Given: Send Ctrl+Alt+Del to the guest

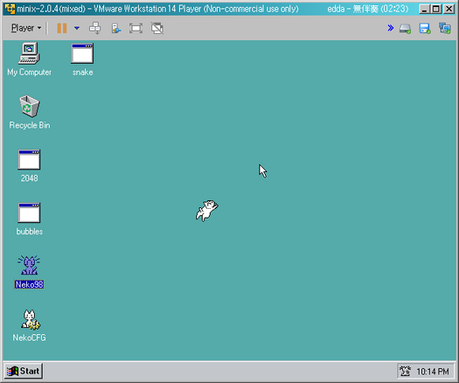Looking at the screenshot, I should tap(94, 28).
